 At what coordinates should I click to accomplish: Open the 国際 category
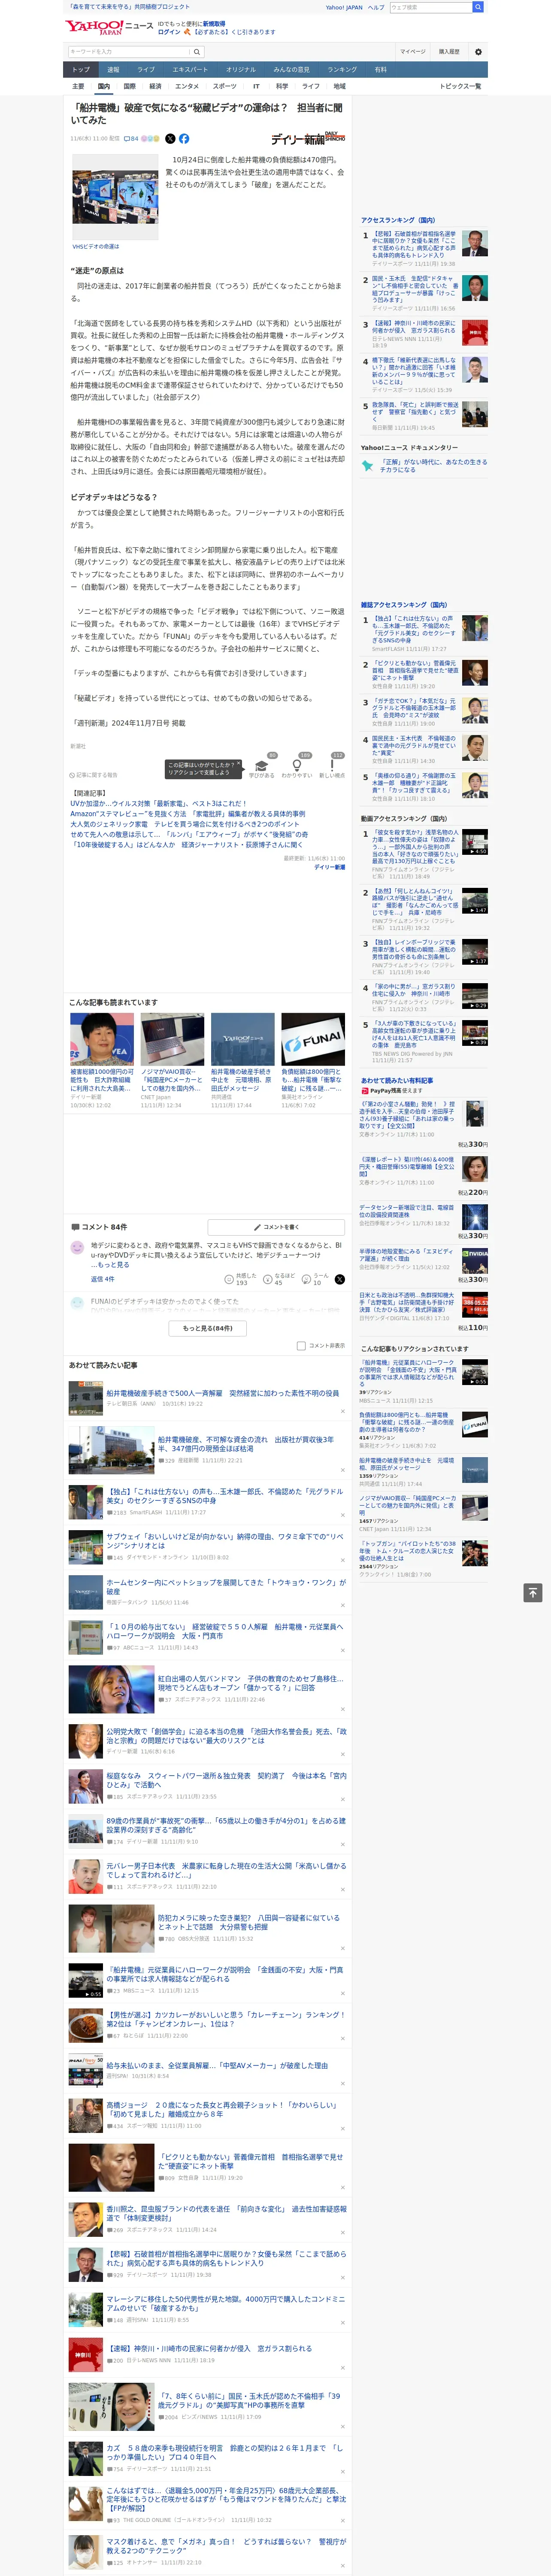tap(129, 86)
